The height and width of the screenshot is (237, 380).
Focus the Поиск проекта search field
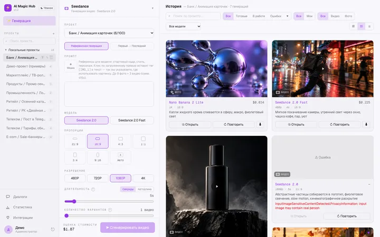pos(30,41)
